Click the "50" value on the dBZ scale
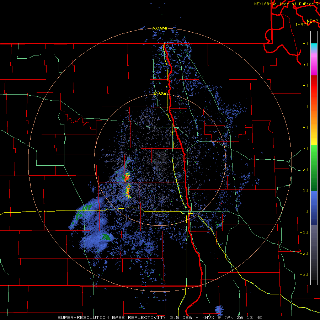This screenshot has width=320, height=320. coord(305,107)
